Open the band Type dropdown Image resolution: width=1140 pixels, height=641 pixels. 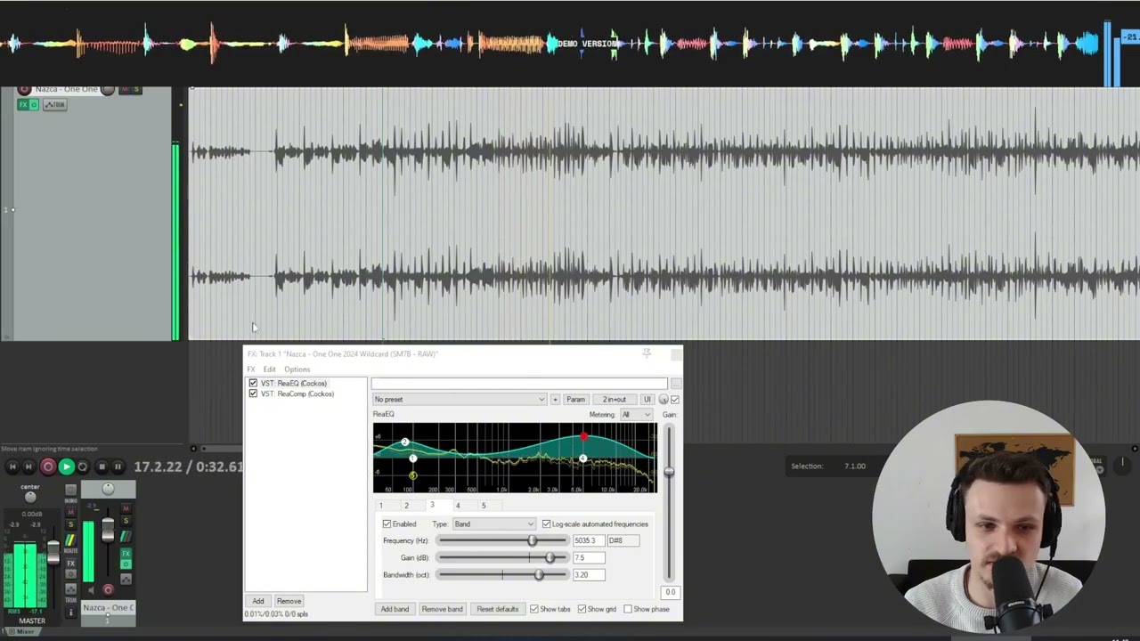[494, 524]
